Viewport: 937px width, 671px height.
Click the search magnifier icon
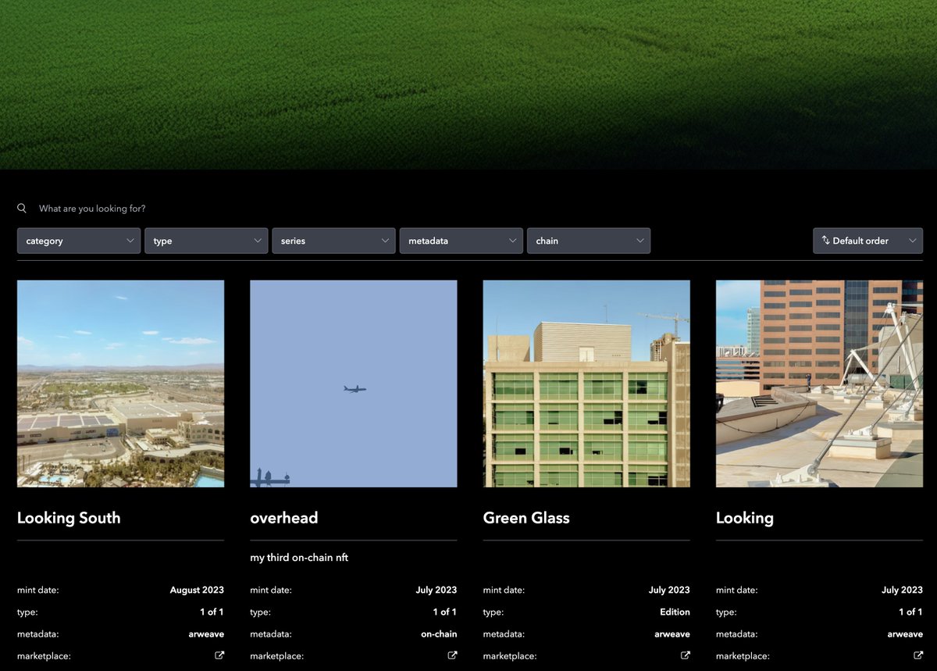tap(22, 209)
